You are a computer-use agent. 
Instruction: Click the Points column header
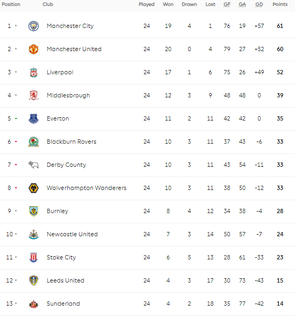click(x=280, y=4)
